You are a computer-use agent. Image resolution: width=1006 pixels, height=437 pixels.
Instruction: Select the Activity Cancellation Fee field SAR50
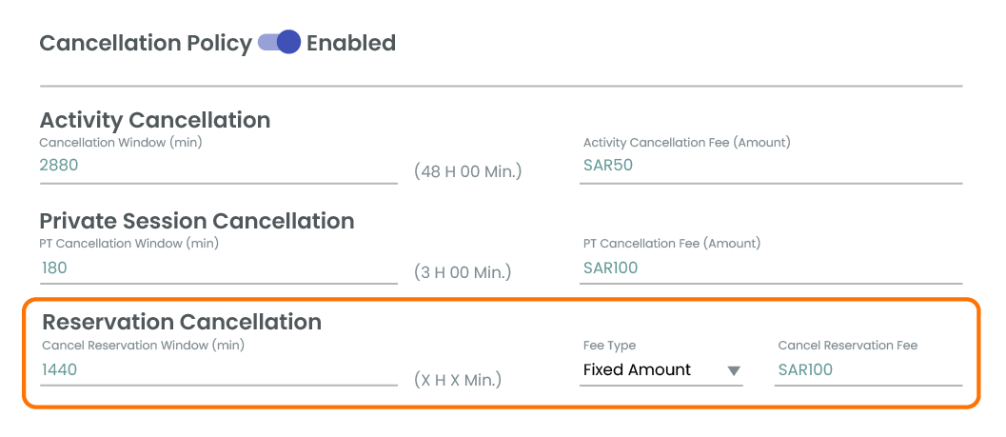770,165
